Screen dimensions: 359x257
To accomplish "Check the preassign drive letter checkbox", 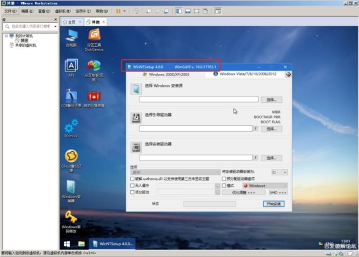I will point(224,179).
